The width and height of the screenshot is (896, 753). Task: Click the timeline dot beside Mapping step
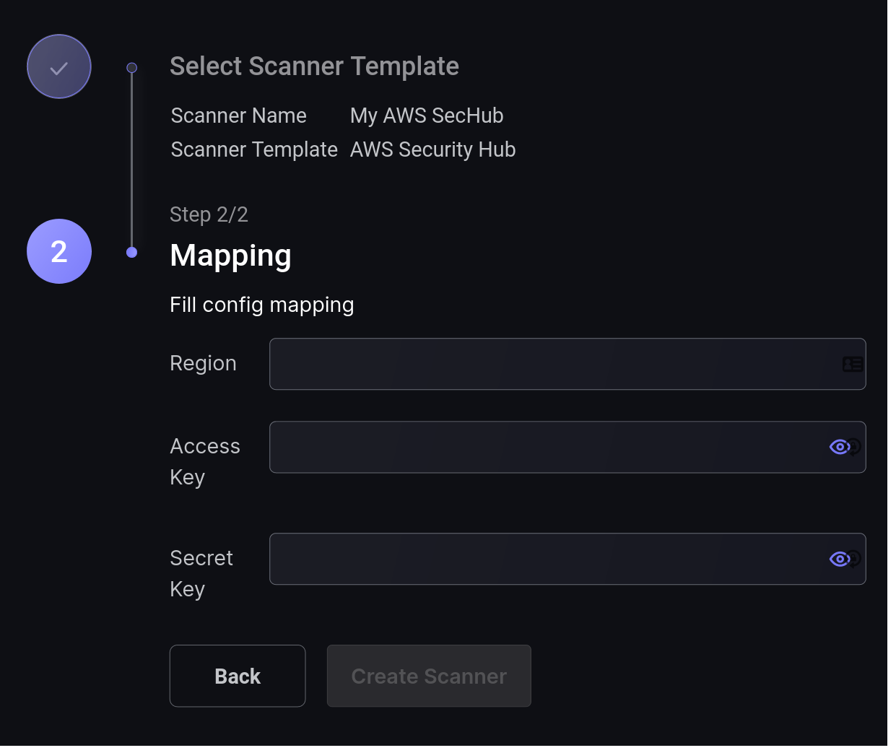(131, 252)
